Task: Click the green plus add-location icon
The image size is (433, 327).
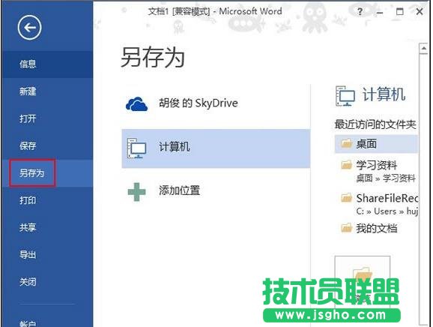Action: coord(136,192)
